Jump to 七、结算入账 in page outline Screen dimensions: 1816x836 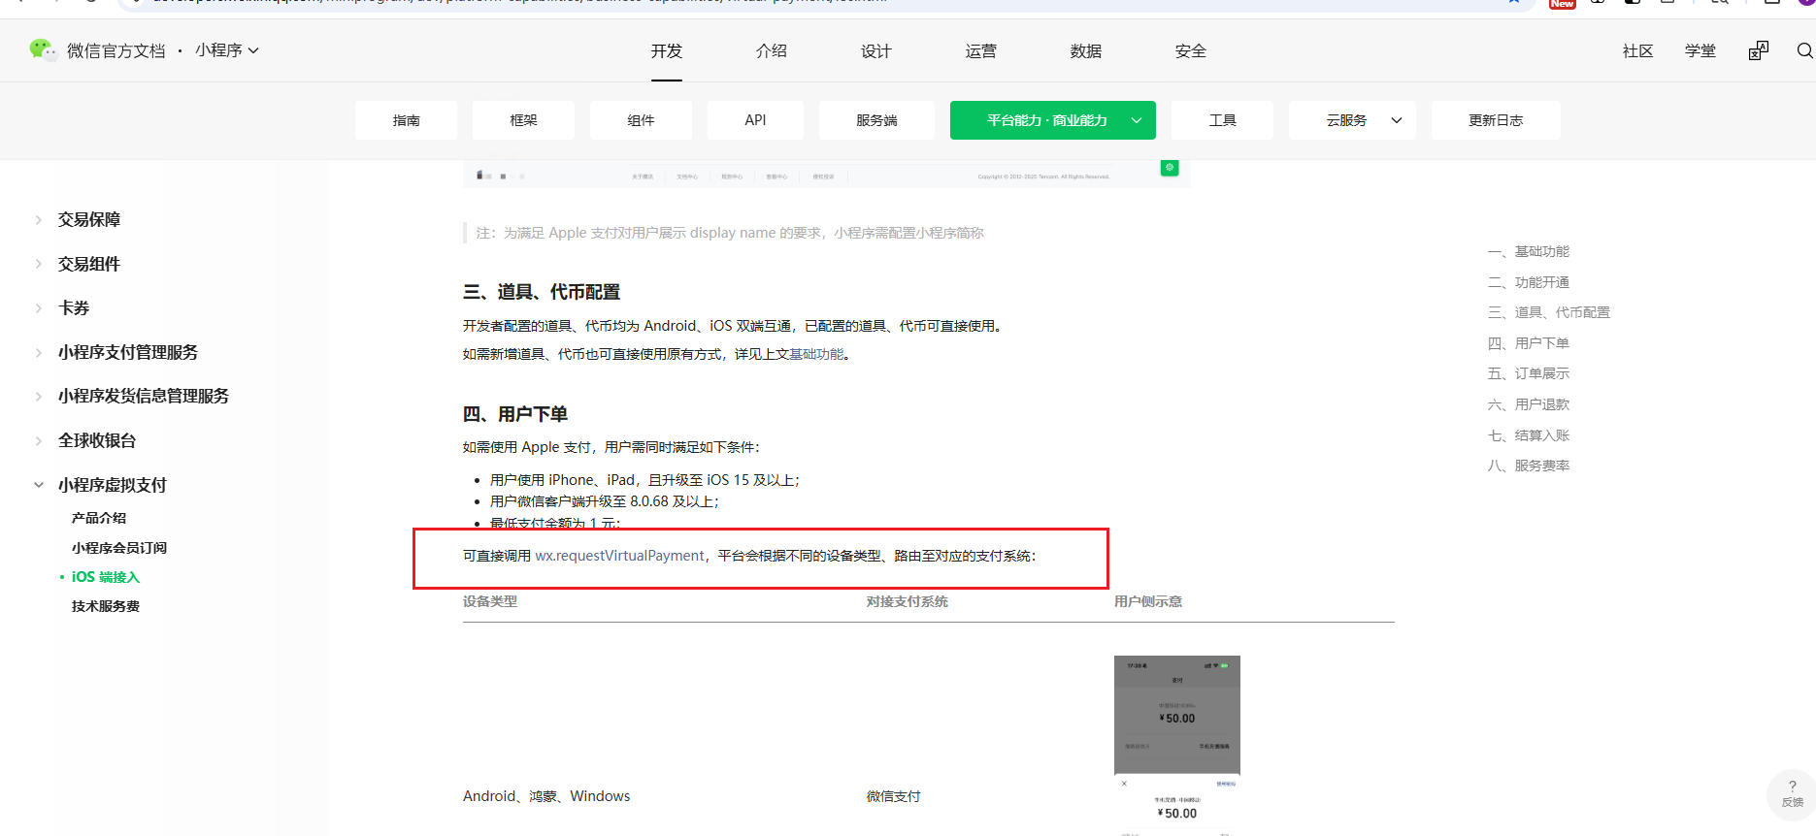point(1529,435)
